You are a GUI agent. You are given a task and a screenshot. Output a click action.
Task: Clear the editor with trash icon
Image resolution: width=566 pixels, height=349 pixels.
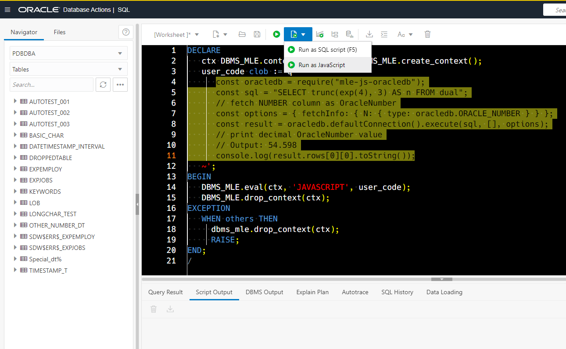pos(427,34)
